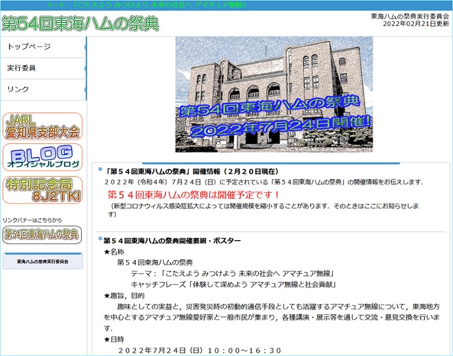Click the ★名称 label

(x=114, y=252)
